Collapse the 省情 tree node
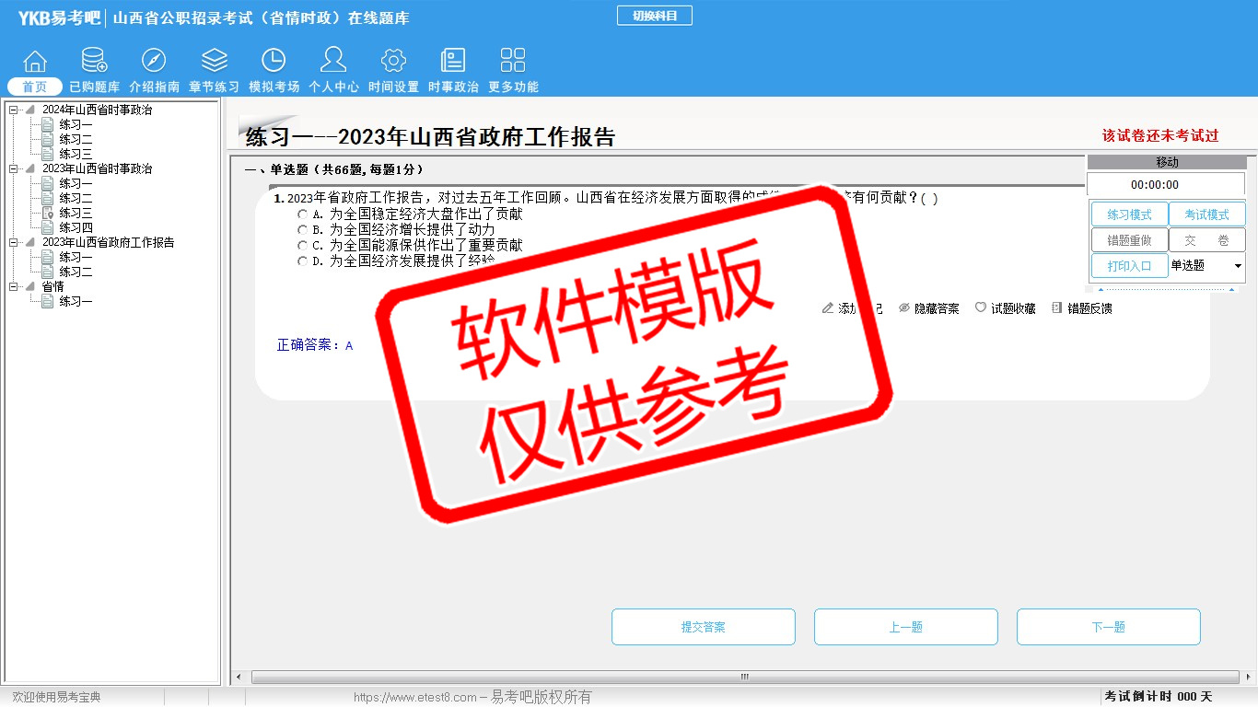Image resolution: width=1258 pixels, height=707 pixels. click(14, 287)
